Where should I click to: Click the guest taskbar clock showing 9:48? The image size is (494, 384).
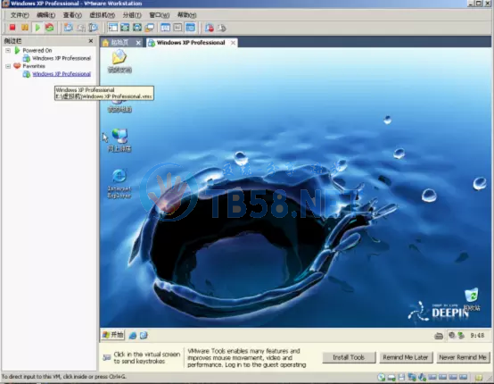point(477,336)
